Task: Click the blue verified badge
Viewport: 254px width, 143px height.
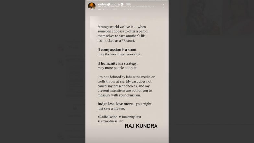Action: point(122,4)
